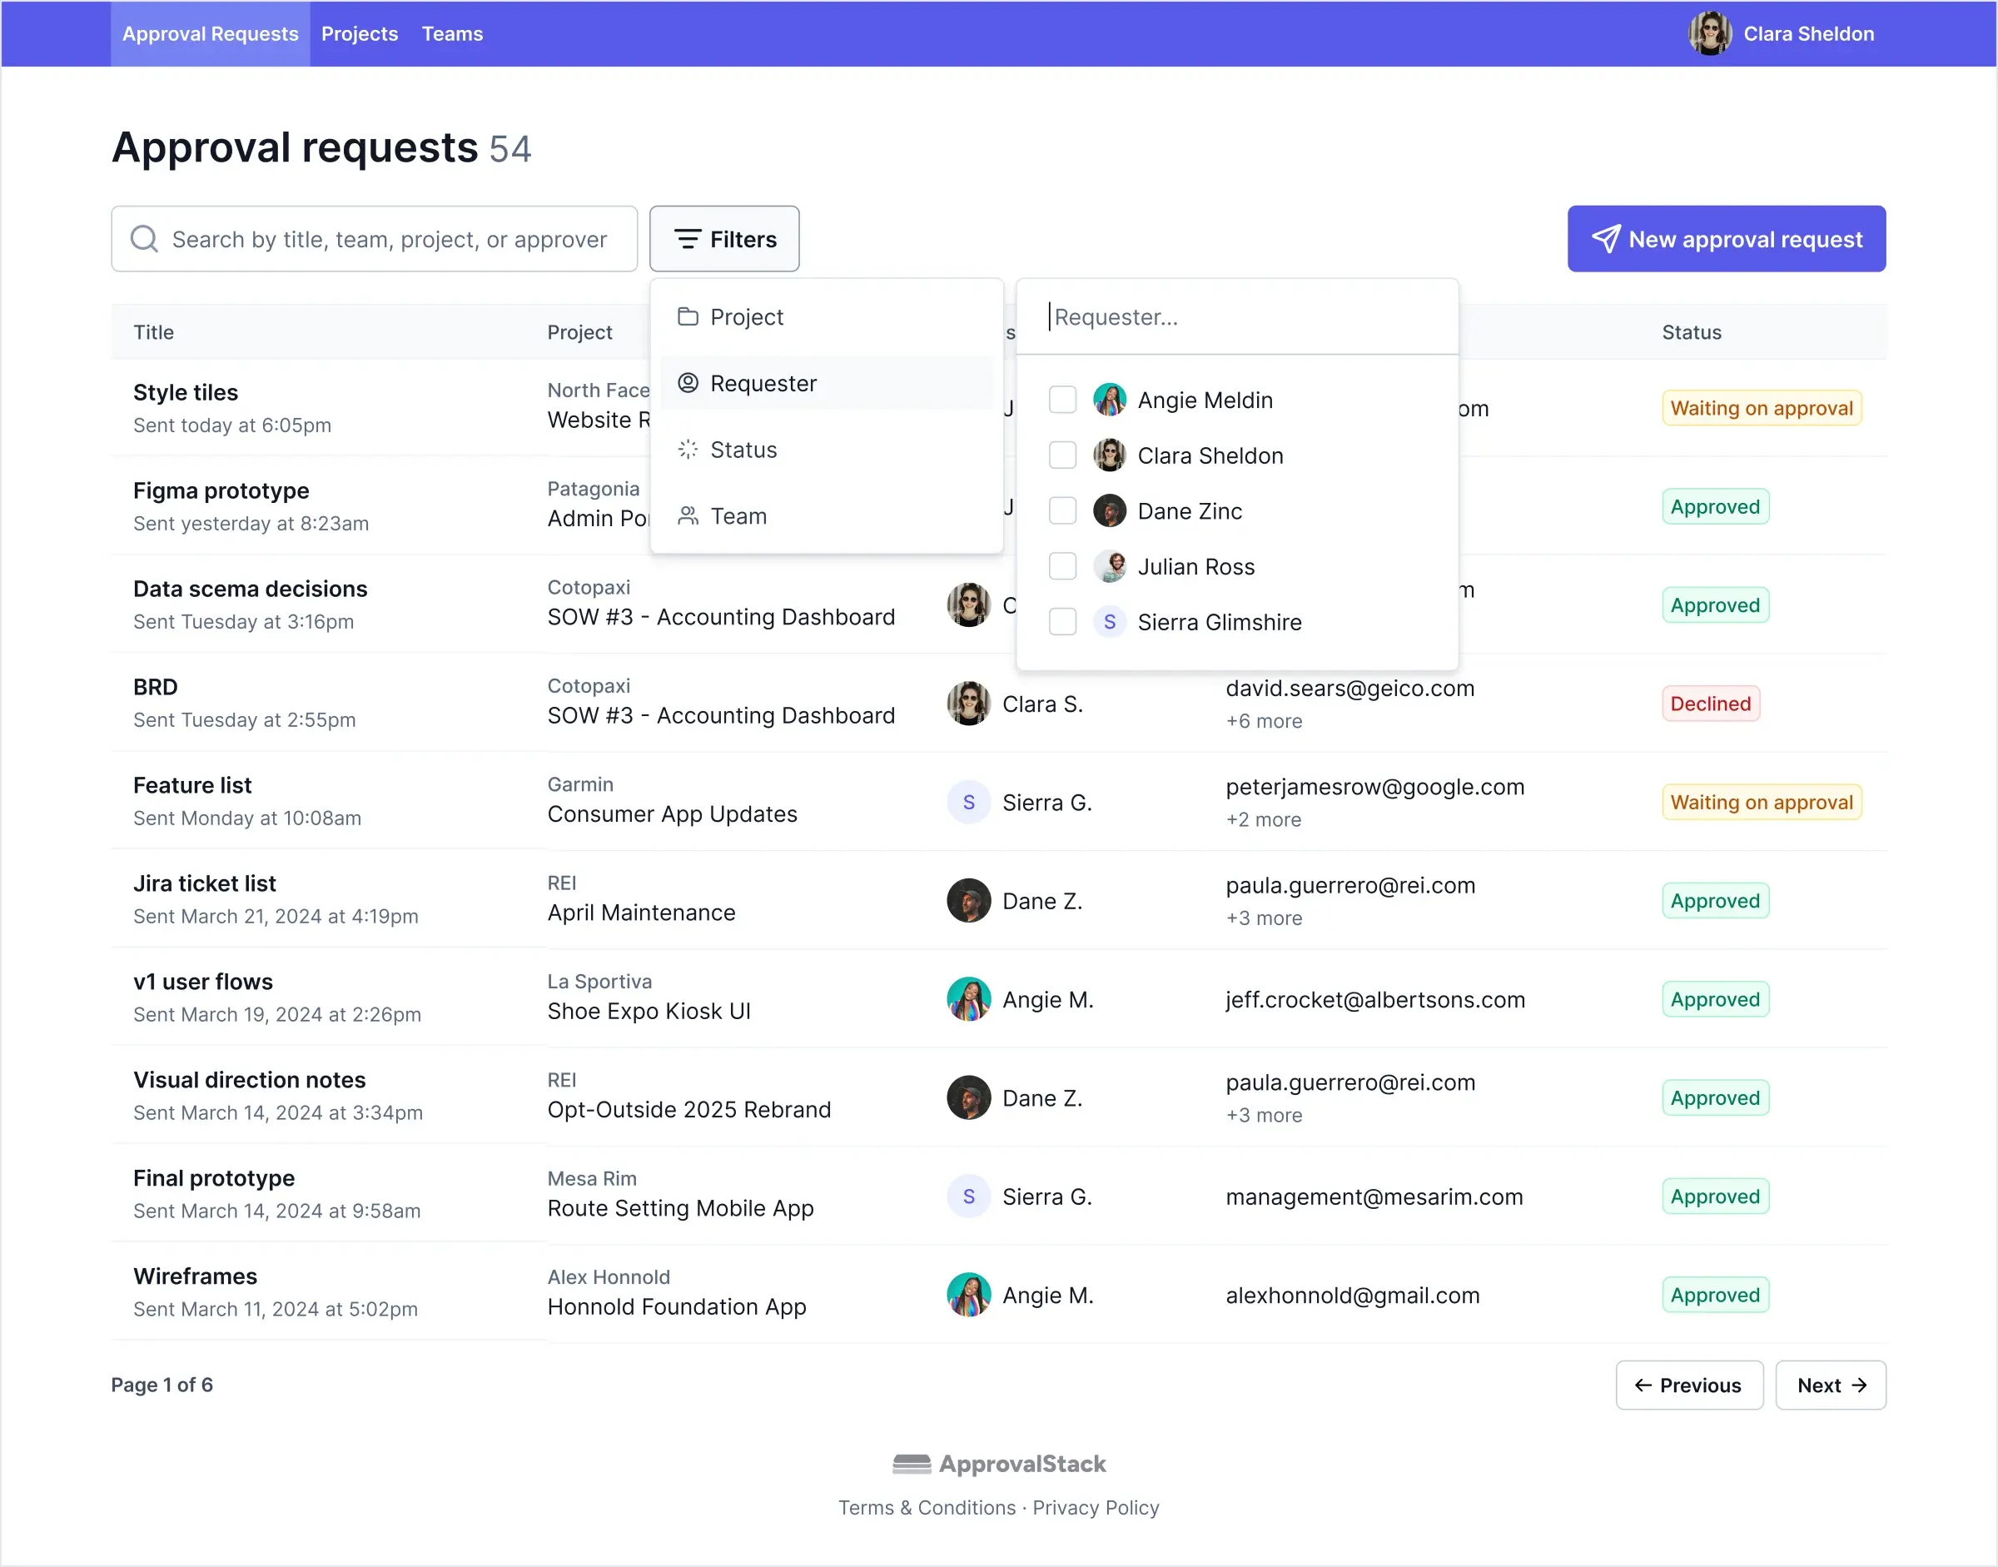Expand the +6 more approvers on BRD row
The width and height of the screenshot is (1998, 1567).
[1264, 721]
